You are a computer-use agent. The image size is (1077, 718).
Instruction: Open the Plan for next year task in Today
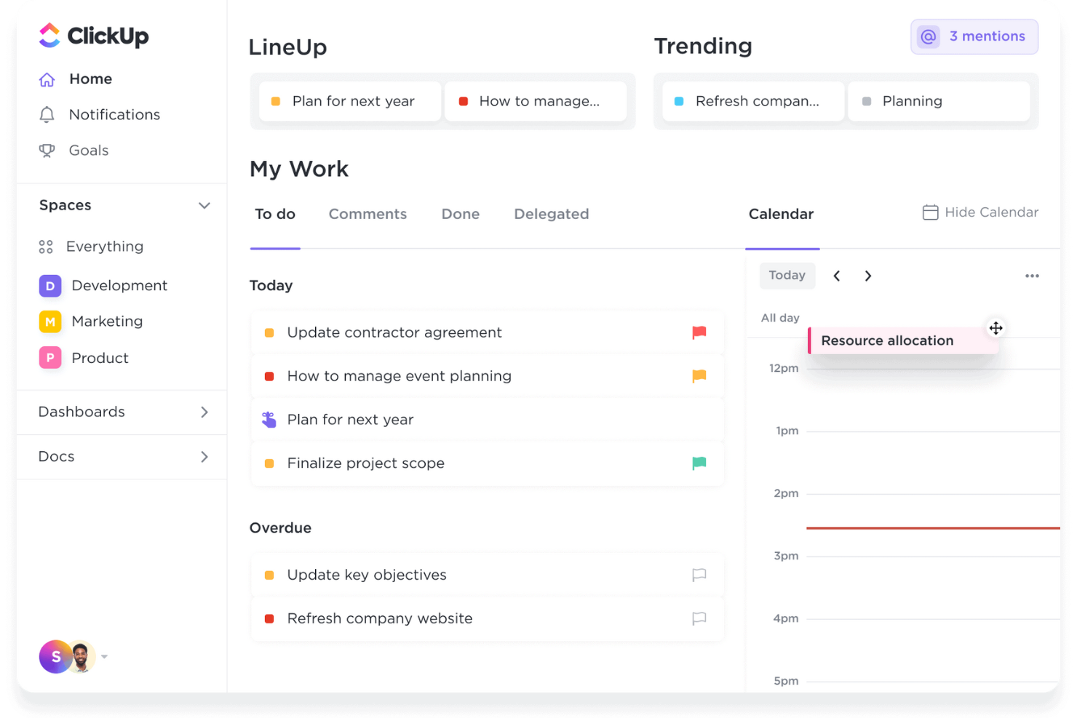(x=488, y=420)
